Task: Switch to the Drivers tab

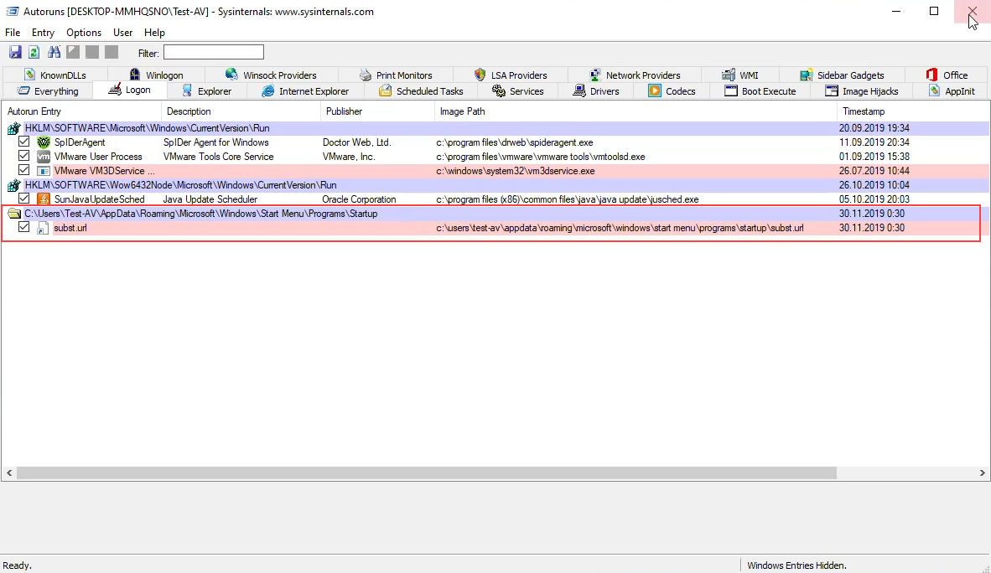Action: tap(596, 91)
